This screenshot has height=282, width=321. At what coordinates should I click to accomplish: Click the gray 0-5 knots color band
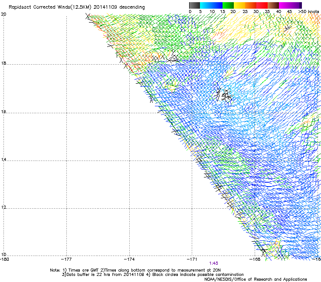pos(194,5)
